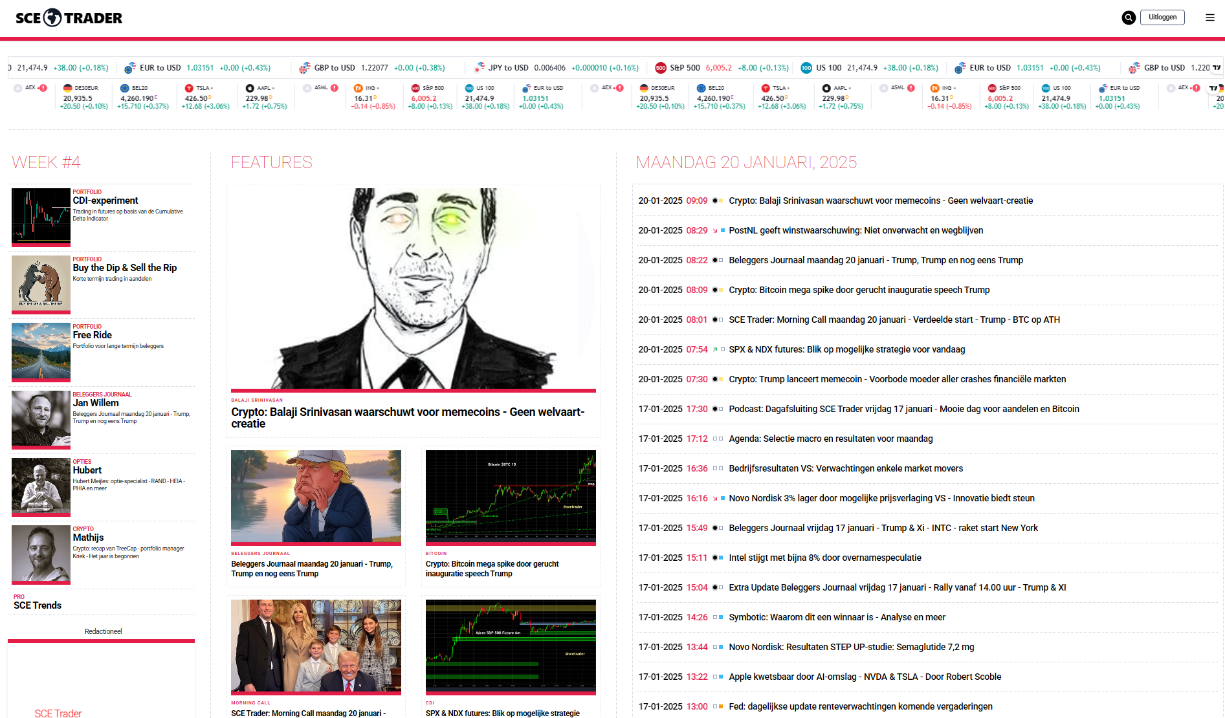
Task: Open the Buy the Dip & Sell the Rip title
Action: tap(125, 268)
